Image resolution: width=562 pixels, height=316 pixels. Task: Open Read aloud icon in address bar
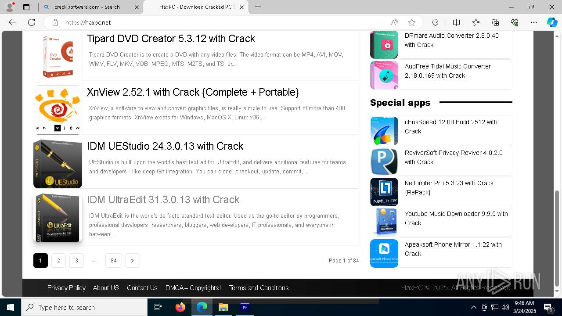[x=394, y=22]
